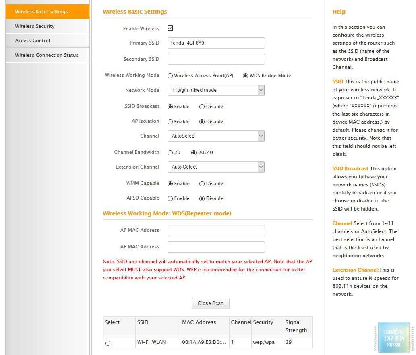Select Wireless Access Point(AP) mode
Image resolution: width=416 pixels, height=355 pixels.
170,76
